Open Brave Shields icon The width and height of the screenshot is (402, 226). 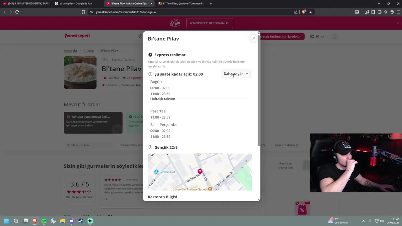pyautogui.click(x=304, y=12)
